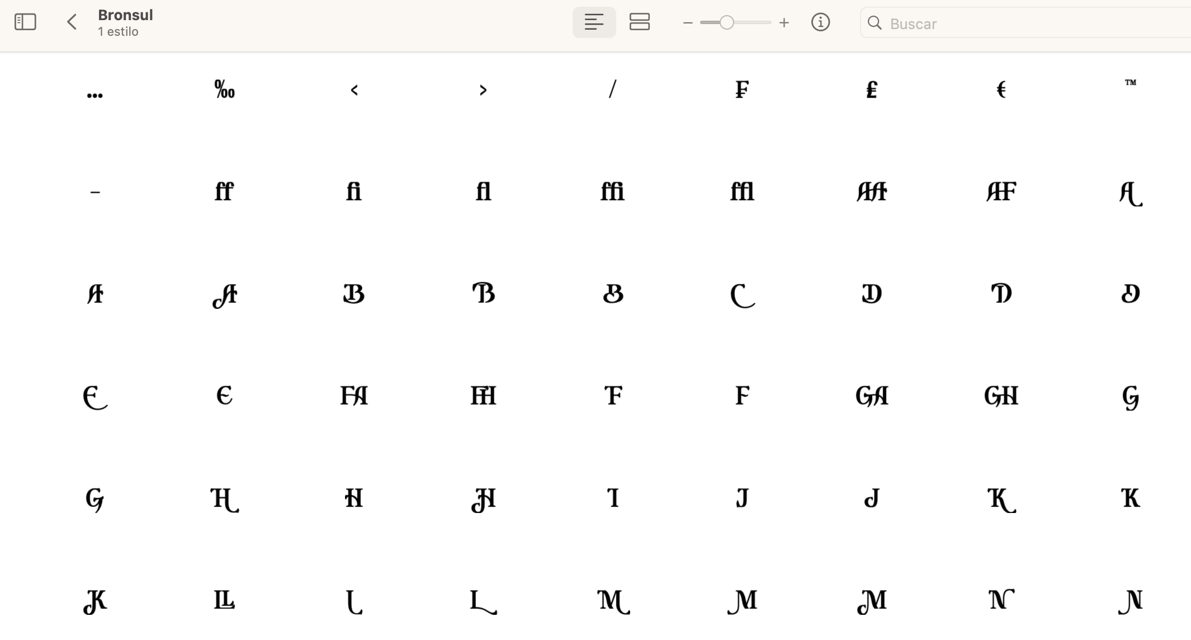Viewport: 1191px width, 640px height.
Task: Select the ellipsis glyph
Action: tap(94, 94)
